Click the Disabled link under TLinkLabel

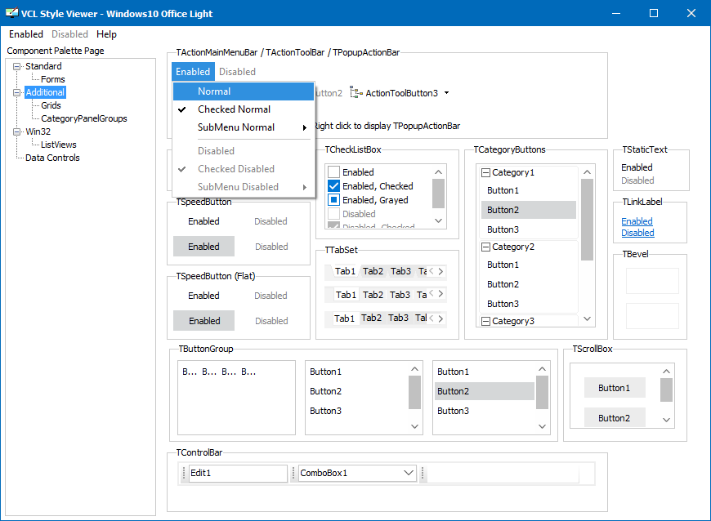pyautogui.click(x=637, y=233)
